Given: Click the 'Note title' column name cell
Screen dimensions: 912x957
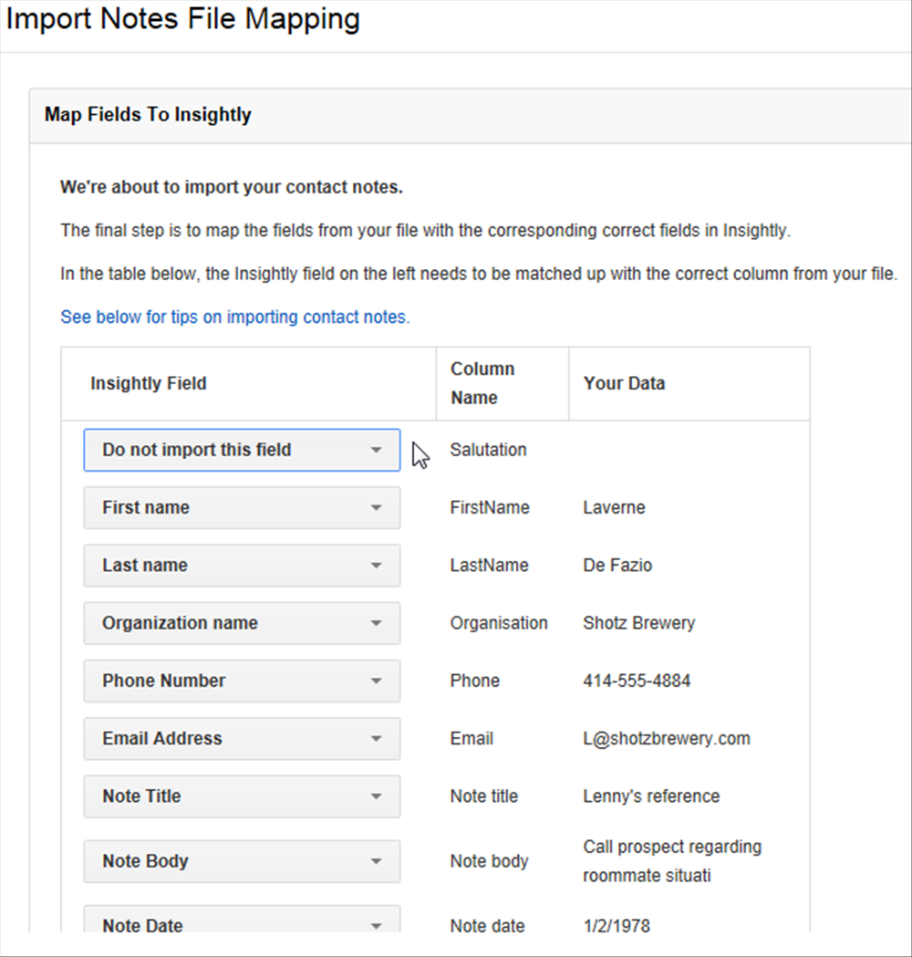Looking at the screenshot, I should point(483,796).
